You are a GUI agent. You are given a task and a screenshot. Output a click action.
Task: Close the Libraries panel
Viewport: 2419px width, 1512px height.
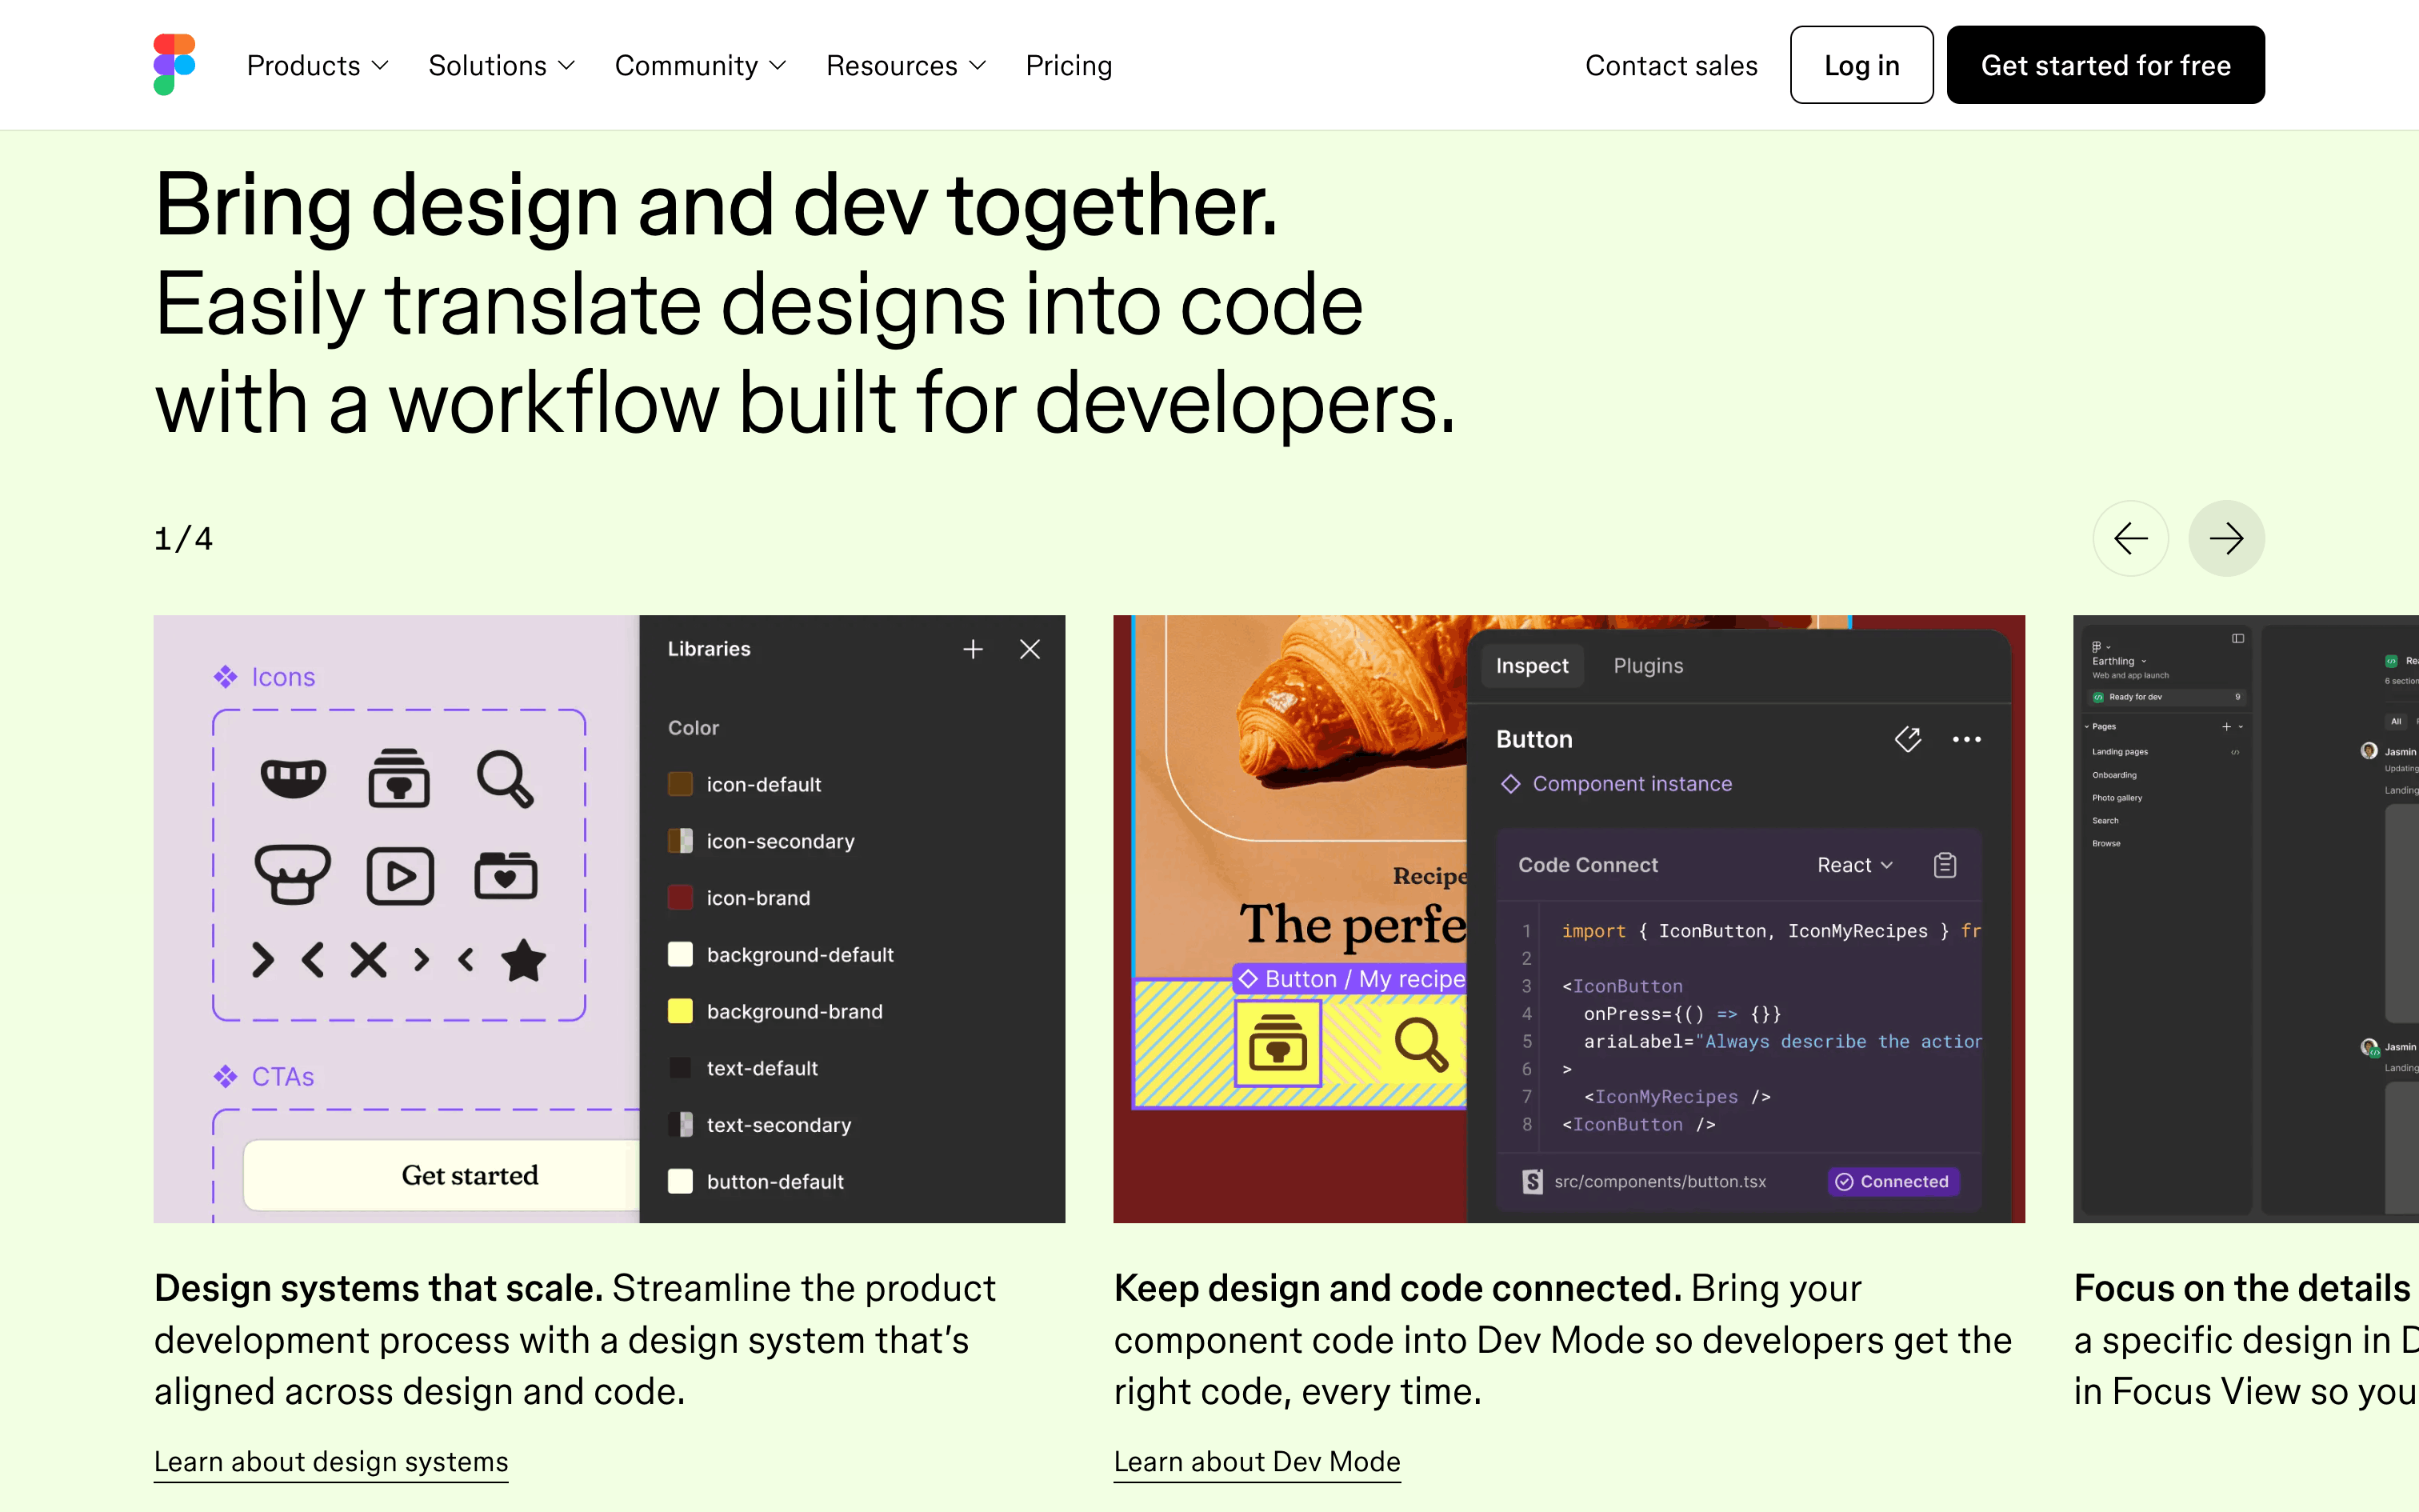1030,649
